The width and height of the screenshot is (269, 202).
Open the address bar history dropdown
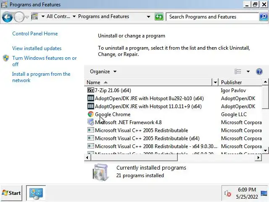pyautogui.click(x=148, y=17)
